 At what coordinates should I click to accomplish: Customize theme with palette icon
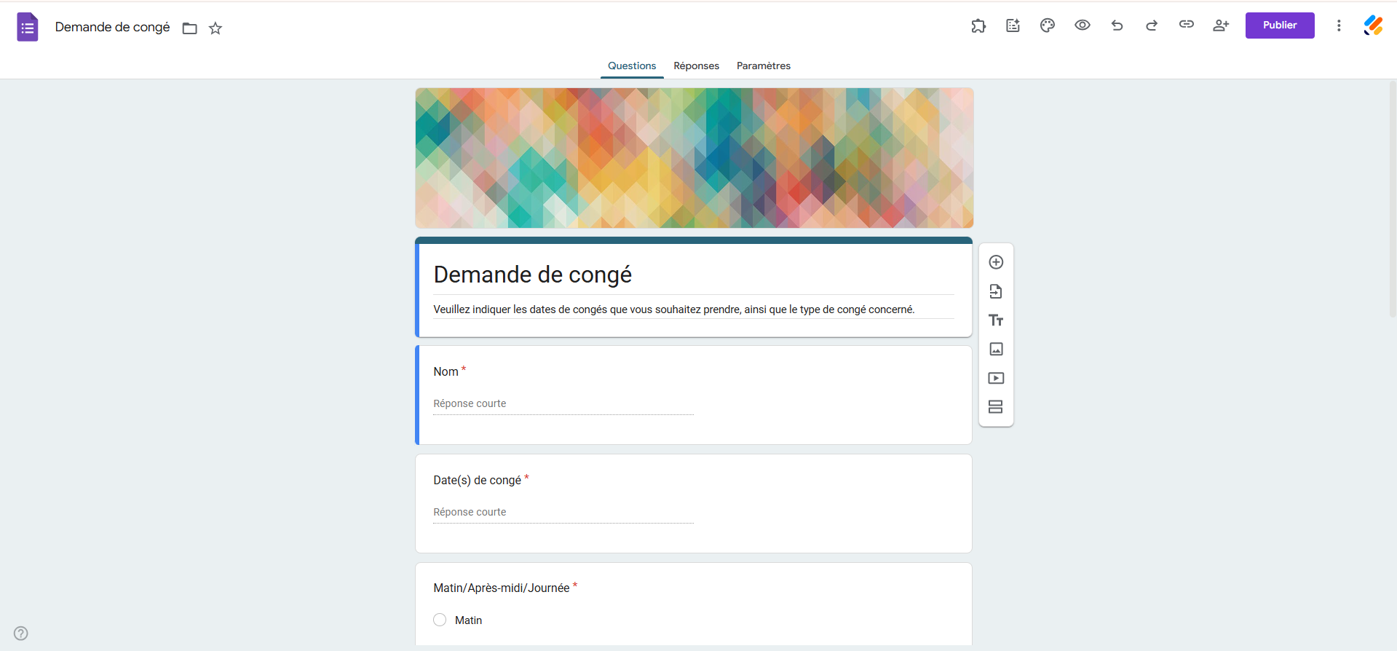click(1048, 25)
